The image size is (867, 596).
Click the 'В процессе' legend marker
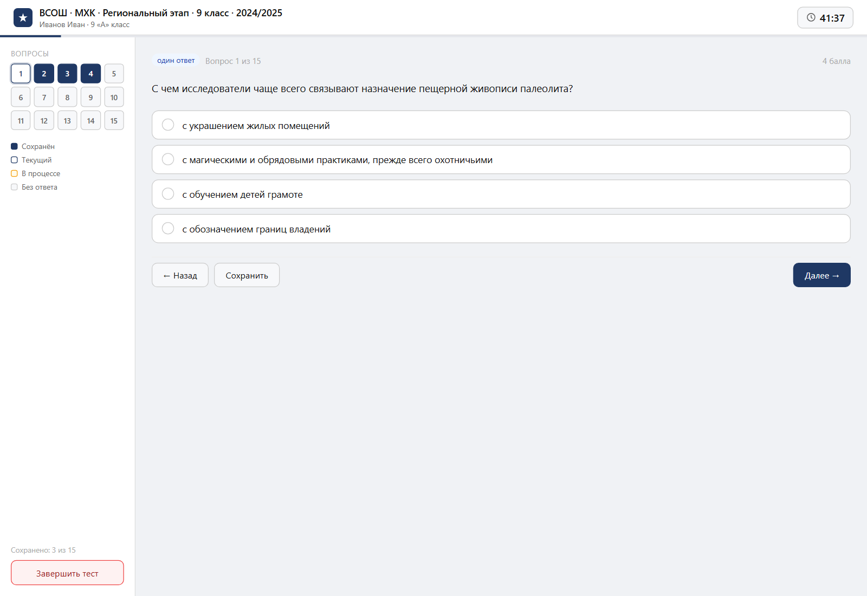[14, 173]
